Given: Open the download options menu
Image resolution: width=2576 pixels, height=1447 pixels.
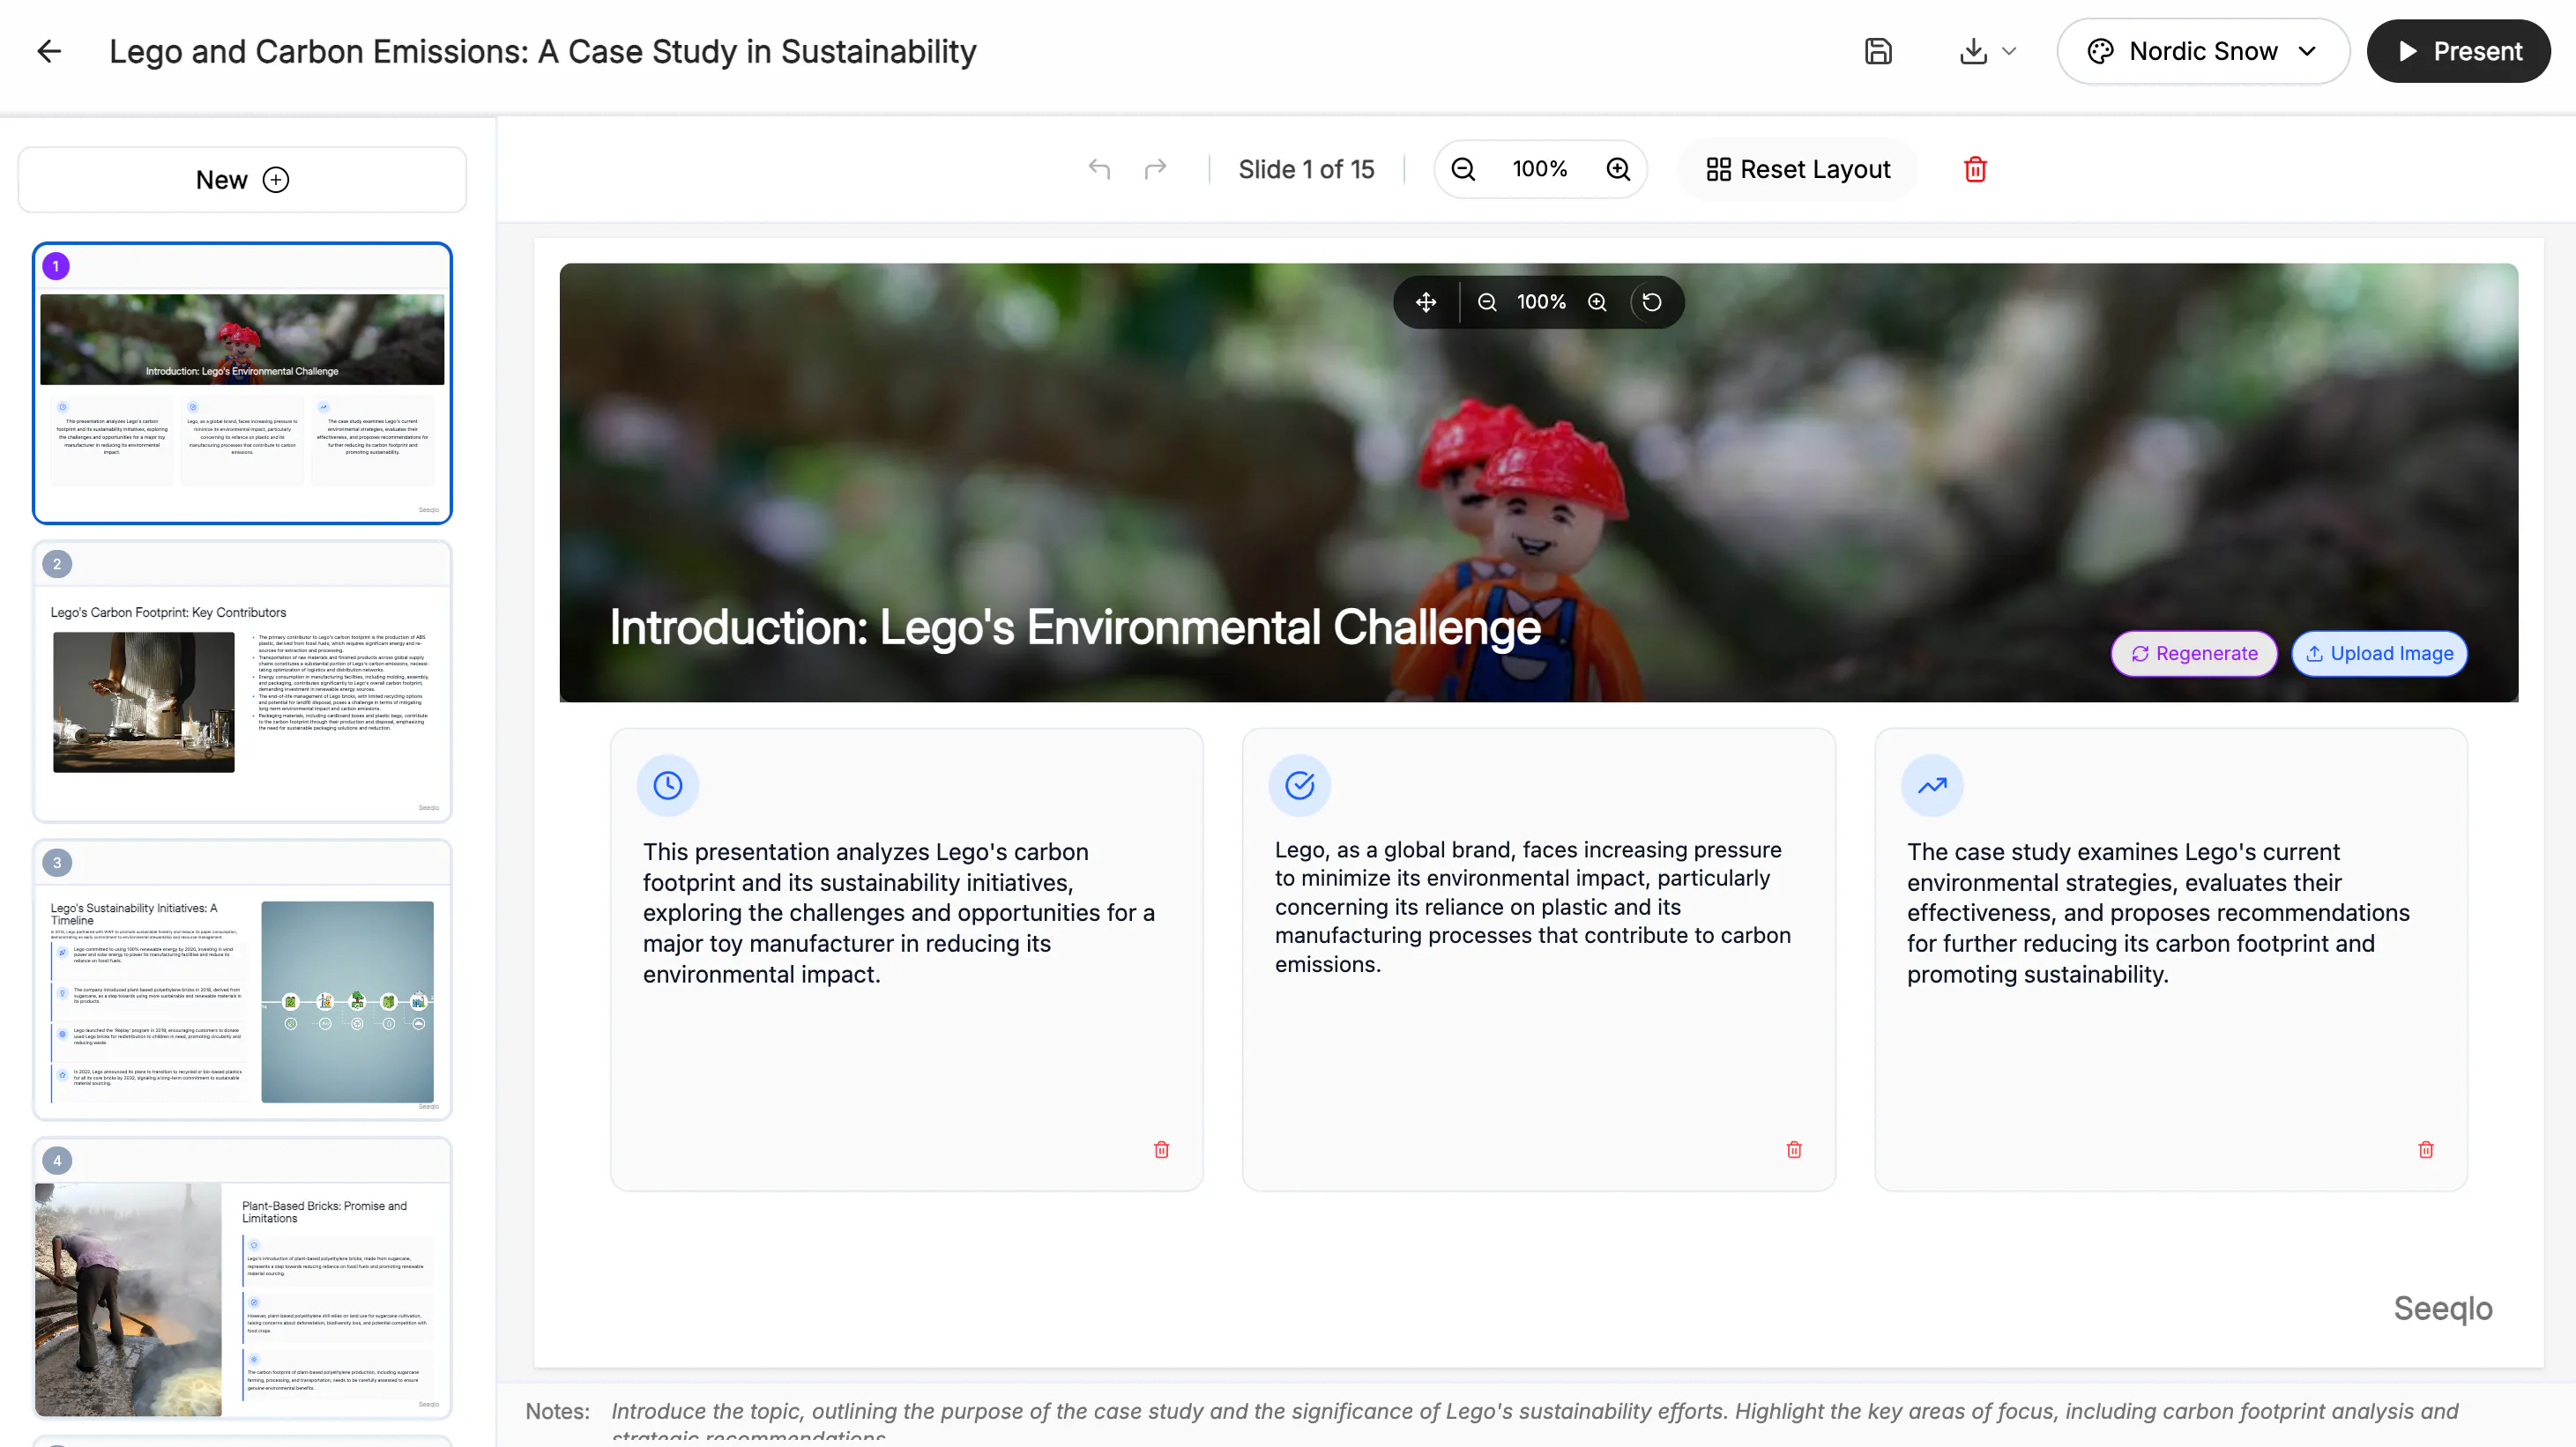Looking at the screenshot, I should [1987, 51].
